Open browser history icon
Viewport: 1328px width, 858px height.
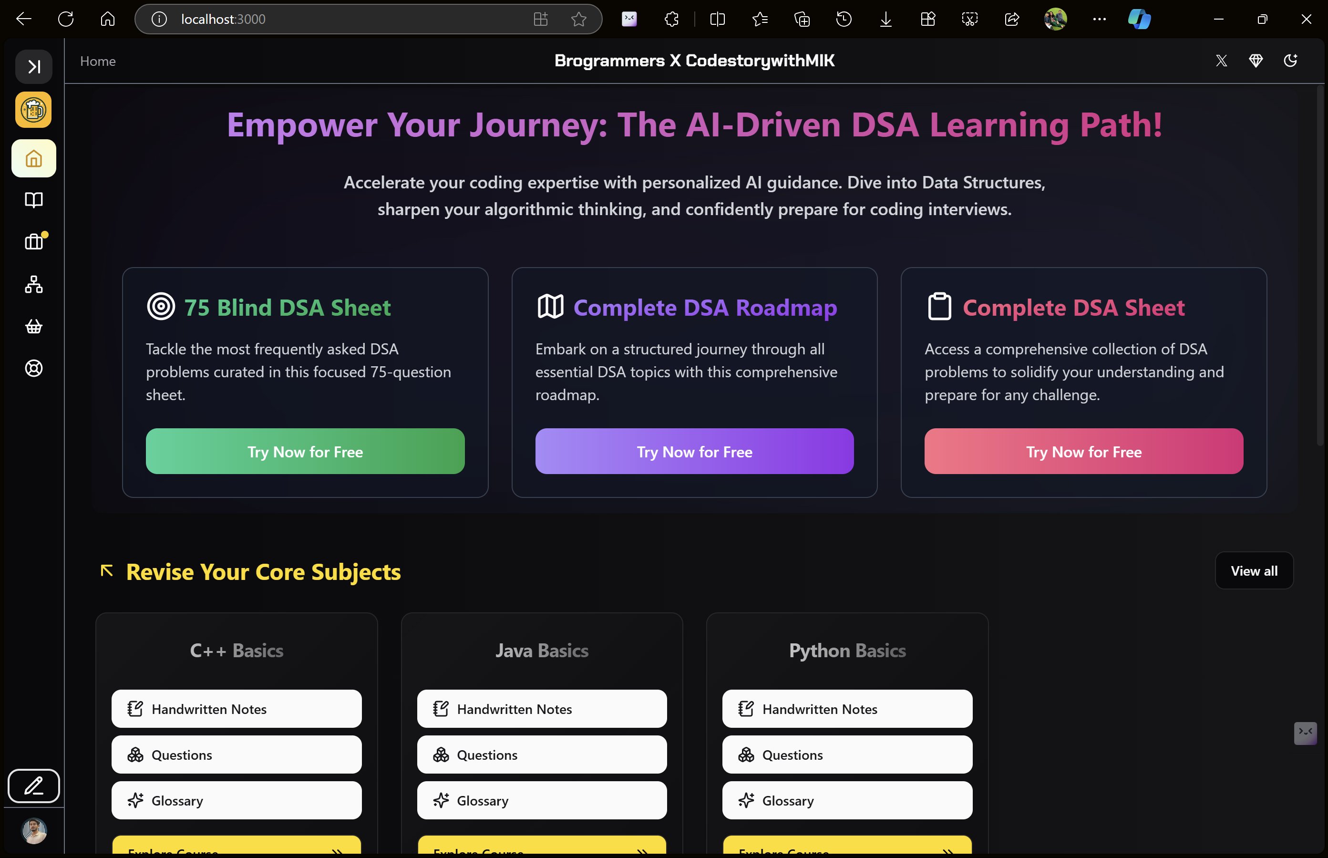point(844,19)
